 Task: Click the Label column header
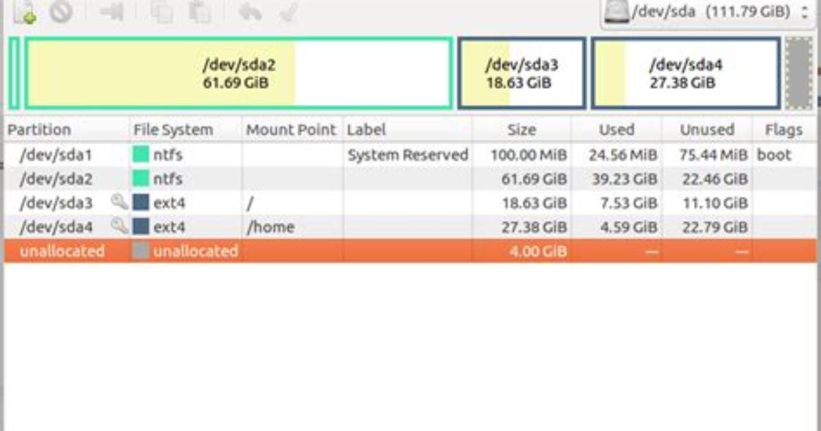click(x=407, y=129)
